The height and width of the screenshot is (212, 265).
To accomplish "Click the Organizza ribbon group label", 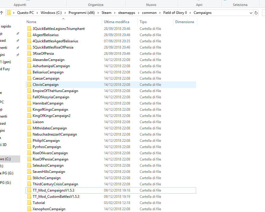I will [x=96, y=5].
